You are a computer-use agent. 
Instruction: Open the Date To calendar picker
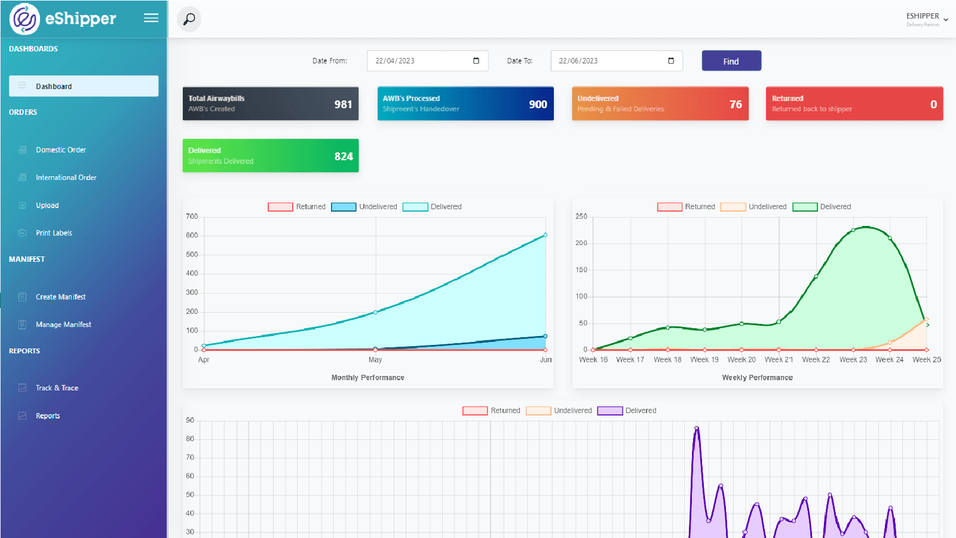point(671,61)
